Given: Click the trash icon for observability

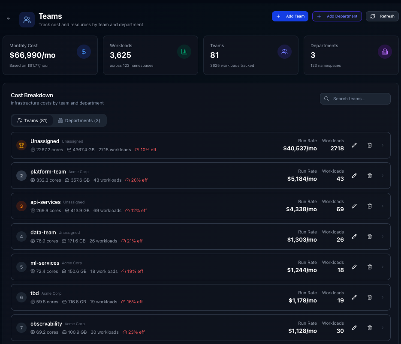Looking at the screenshot, I should [370, 328].
